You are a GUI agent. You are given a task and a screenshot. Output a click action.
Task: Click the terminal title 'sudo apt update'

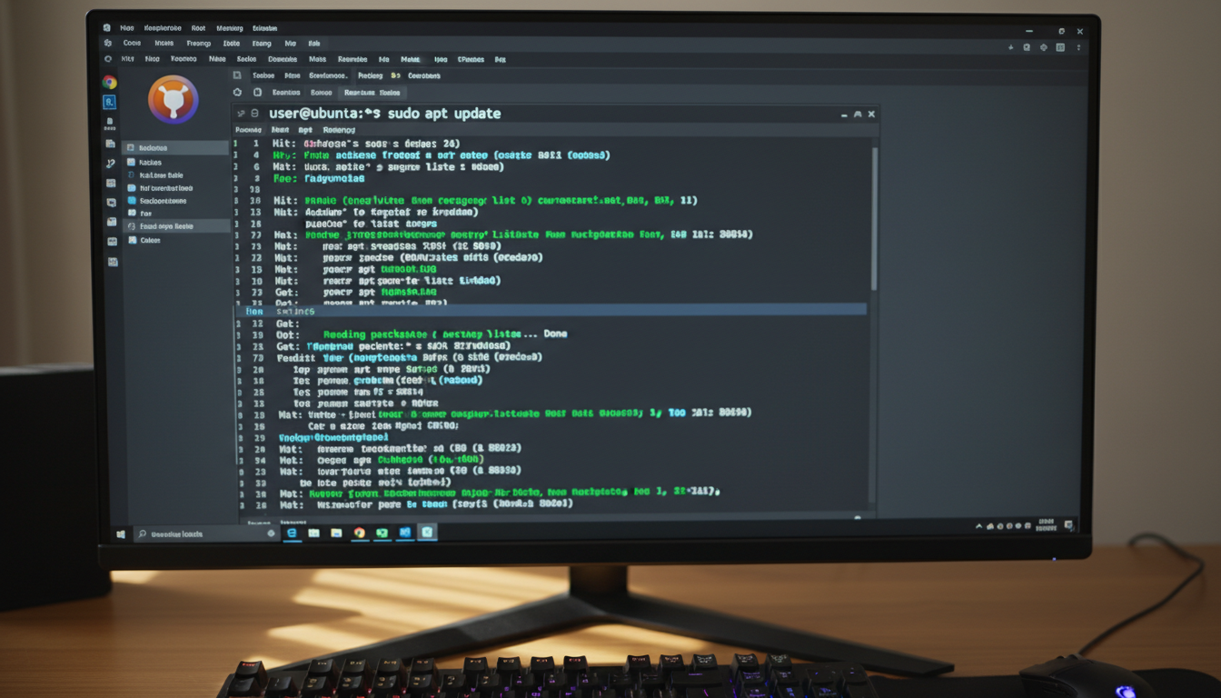444,114
